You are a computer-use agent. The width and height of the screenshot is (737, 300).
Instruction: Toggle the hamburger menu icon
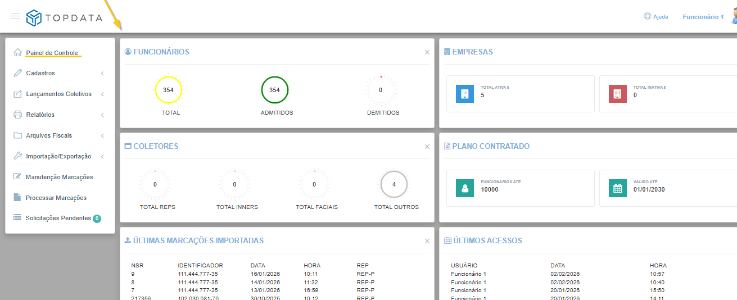pyautogui.click(x=15, y=16)
